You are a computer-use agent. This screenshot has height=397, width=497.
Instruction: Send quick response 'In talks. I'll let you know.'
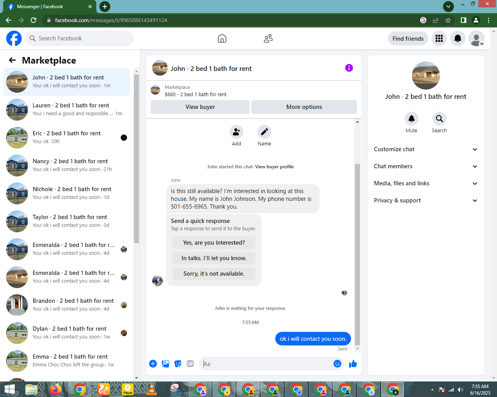pos(214,258)
